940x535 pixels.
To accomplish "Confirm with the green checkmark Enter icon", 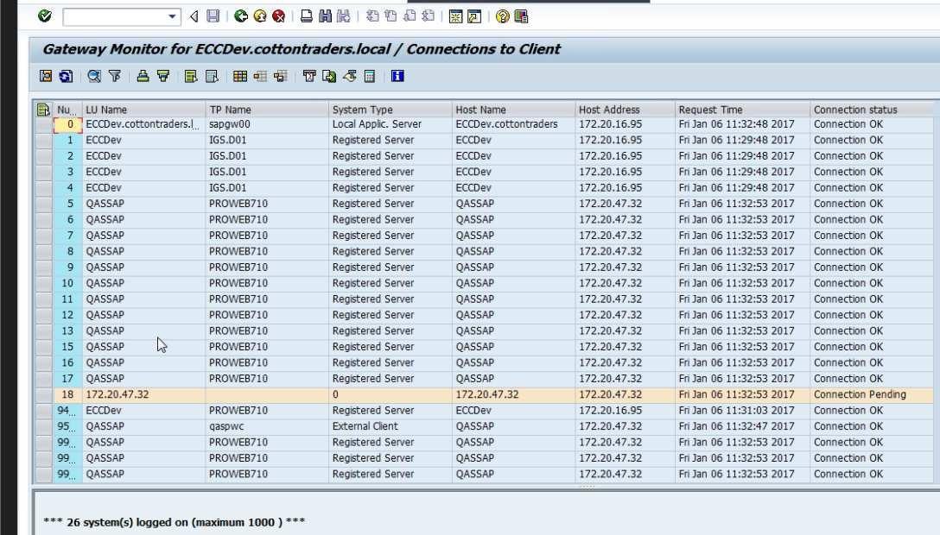I will pos(44,16).
